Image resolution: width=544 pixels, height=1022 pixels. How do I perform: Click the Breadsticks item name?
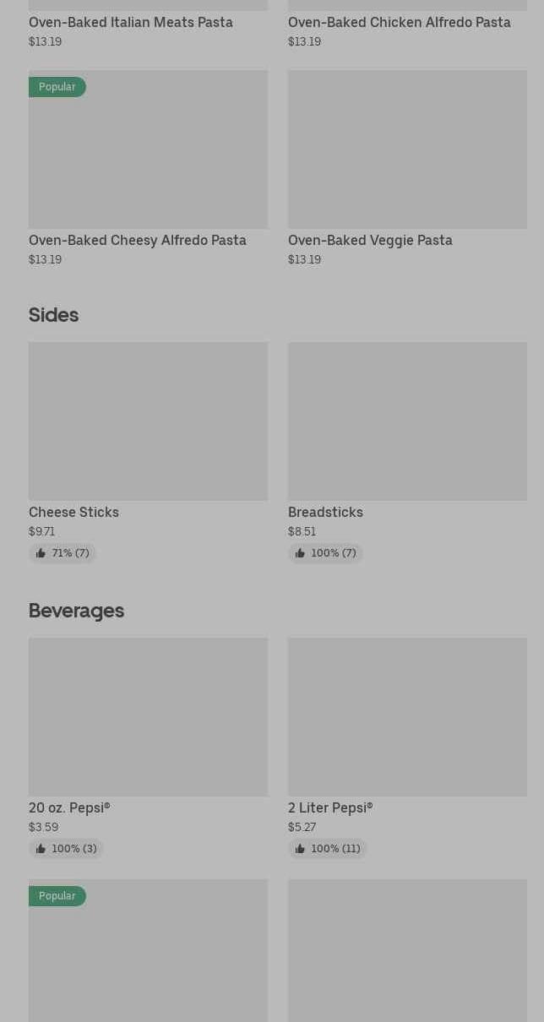(x=325, y=512)
